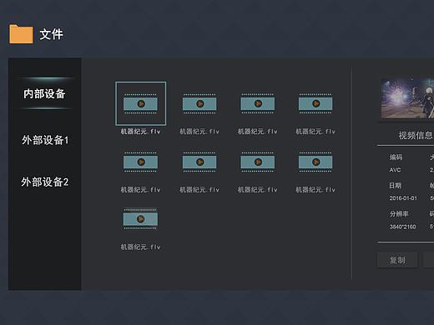Screen dimensions: 434x325
Task: Click the 2016-01-01 date value
Action: 403,198
